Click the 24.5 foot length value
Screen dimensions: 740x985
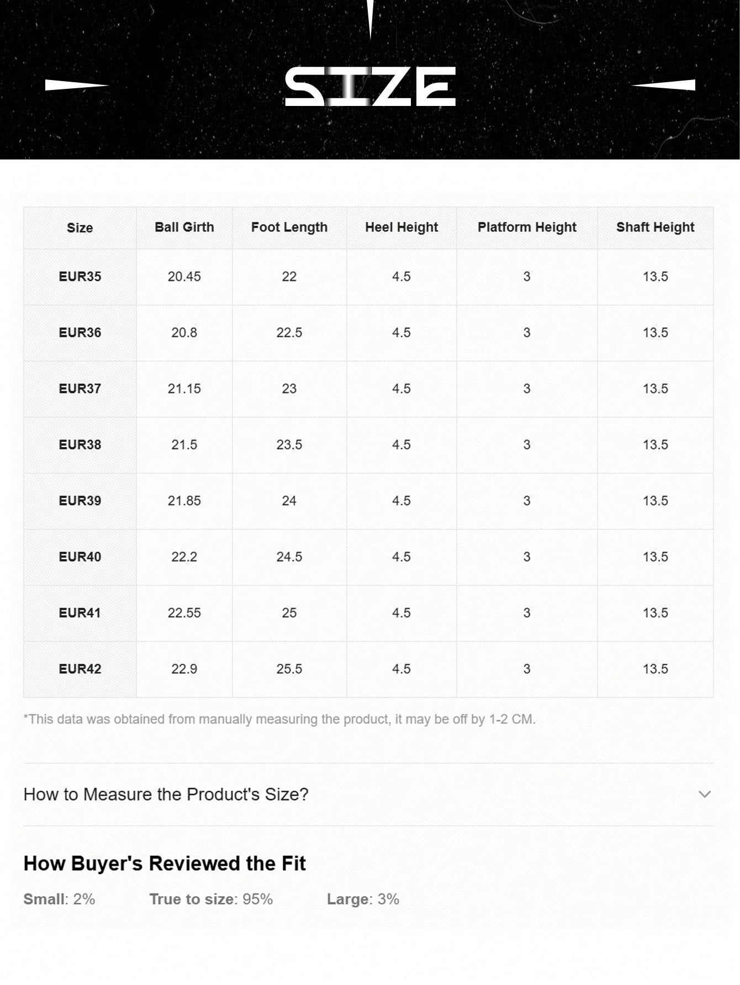coord(289,557)
